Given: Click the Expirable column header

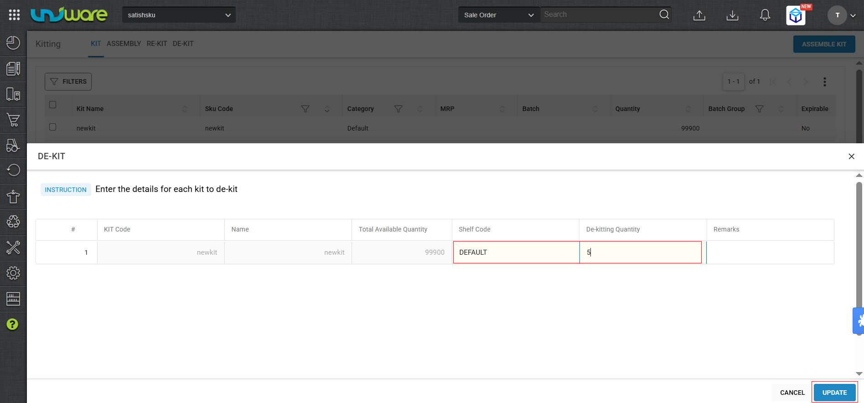Looking at the screenshot, I should tap(815, 109).
